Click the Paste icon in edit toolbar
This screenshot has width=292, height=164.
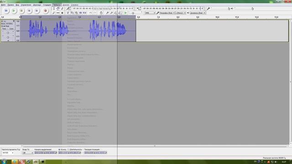pyautogui.click(x=76, y=13)
